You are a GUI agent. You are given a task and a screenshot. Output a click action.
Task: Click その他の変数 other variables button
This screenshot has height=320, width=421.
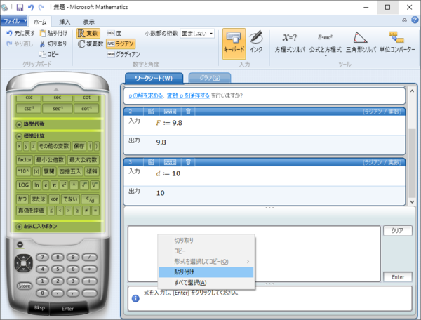[54, 146]
